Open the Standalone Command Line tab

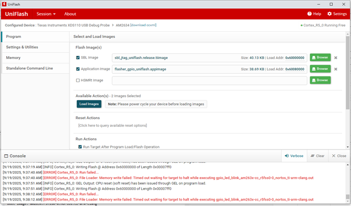click(36, 68)
